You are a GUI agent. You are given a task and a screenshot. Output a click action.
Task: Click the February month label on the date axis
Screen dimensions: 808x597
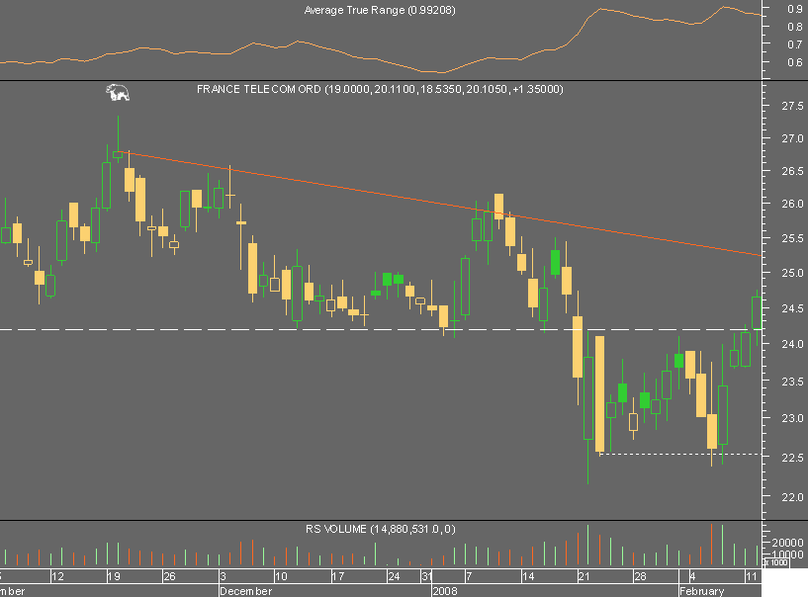tap(702, 591)
